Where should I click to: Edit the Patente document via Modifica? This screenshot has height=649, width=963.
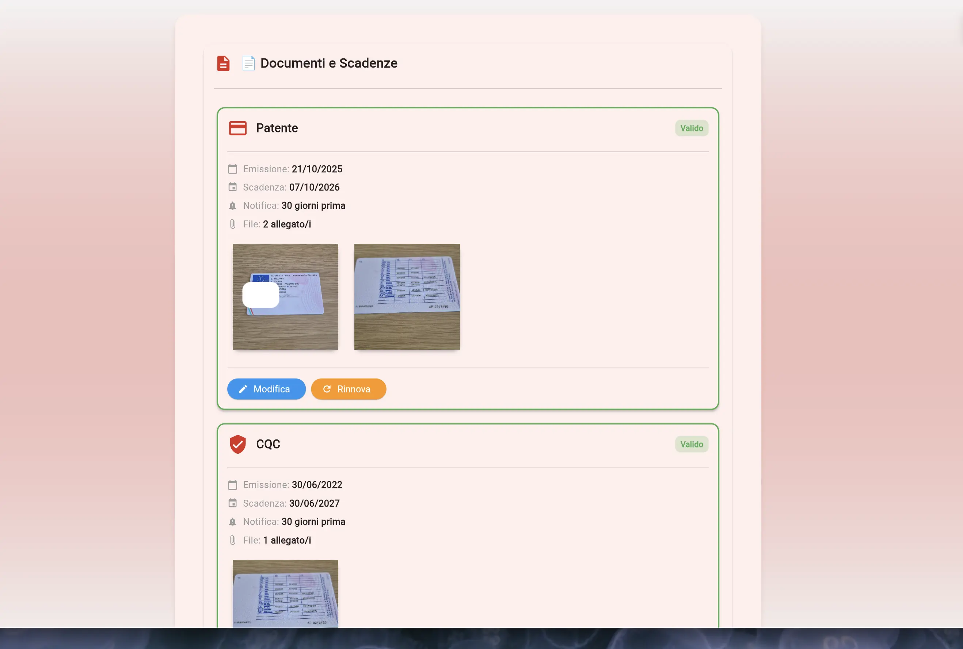point(266,389)
